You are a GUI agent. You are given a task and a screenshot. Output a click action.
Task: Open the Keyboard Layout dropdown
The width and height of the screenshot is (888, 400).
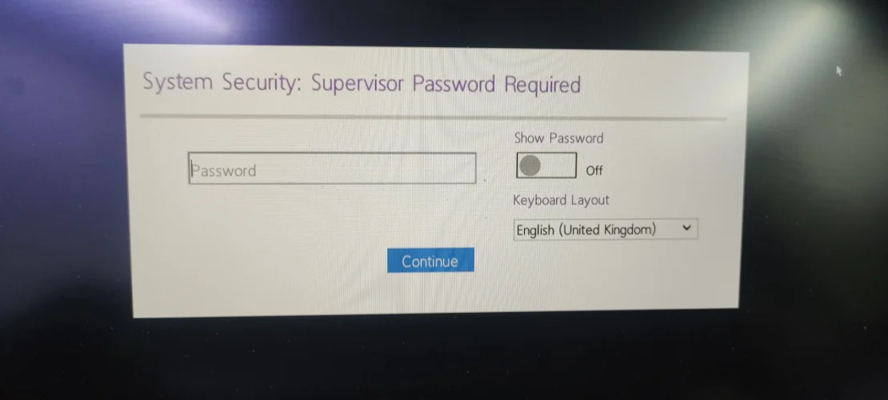606,230
